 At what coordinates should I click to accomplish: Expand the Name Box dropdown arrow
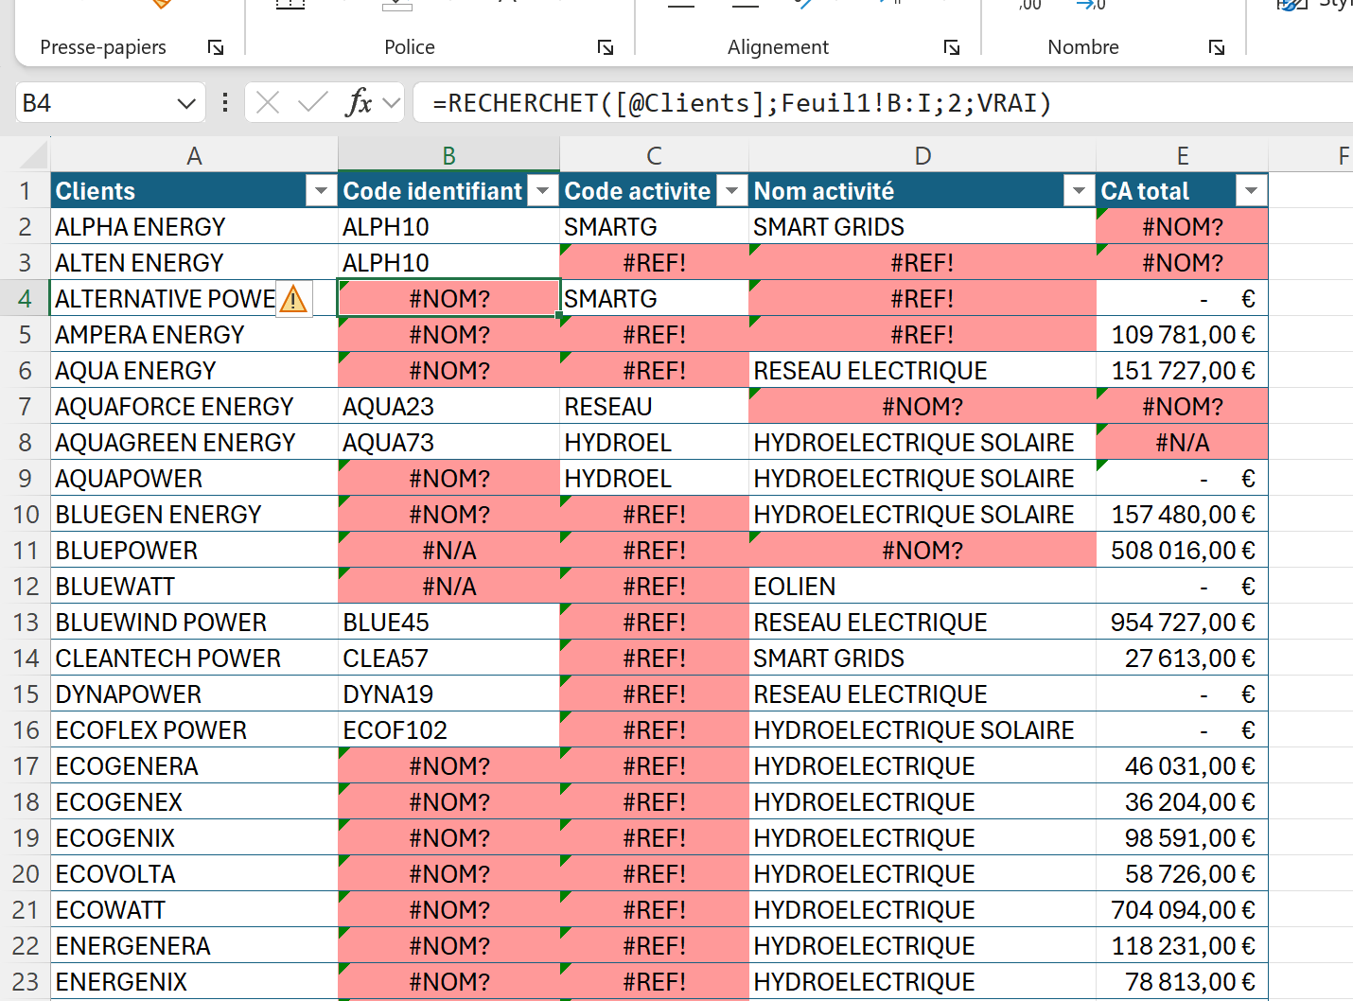click(x=186, y=103)
